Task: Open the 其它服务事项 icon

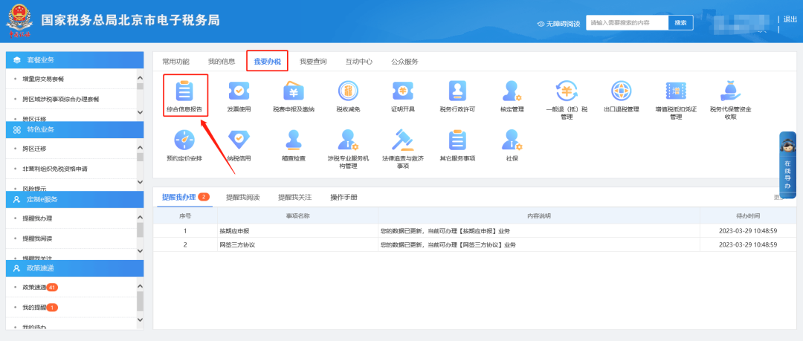Action: tap(457, 140)
